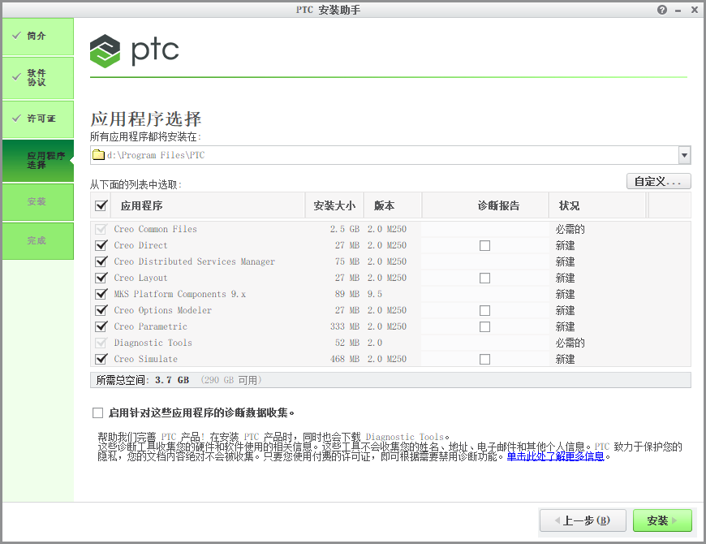Select the 安装 step in sidebar

(x=38, y=201)
